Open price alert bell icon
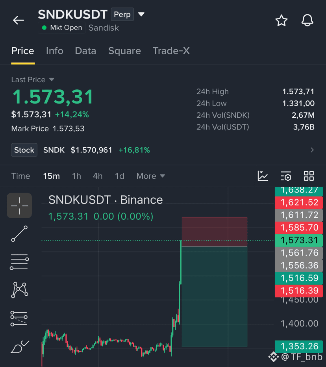This screenshot has width=326, height=367. [307, 20]
